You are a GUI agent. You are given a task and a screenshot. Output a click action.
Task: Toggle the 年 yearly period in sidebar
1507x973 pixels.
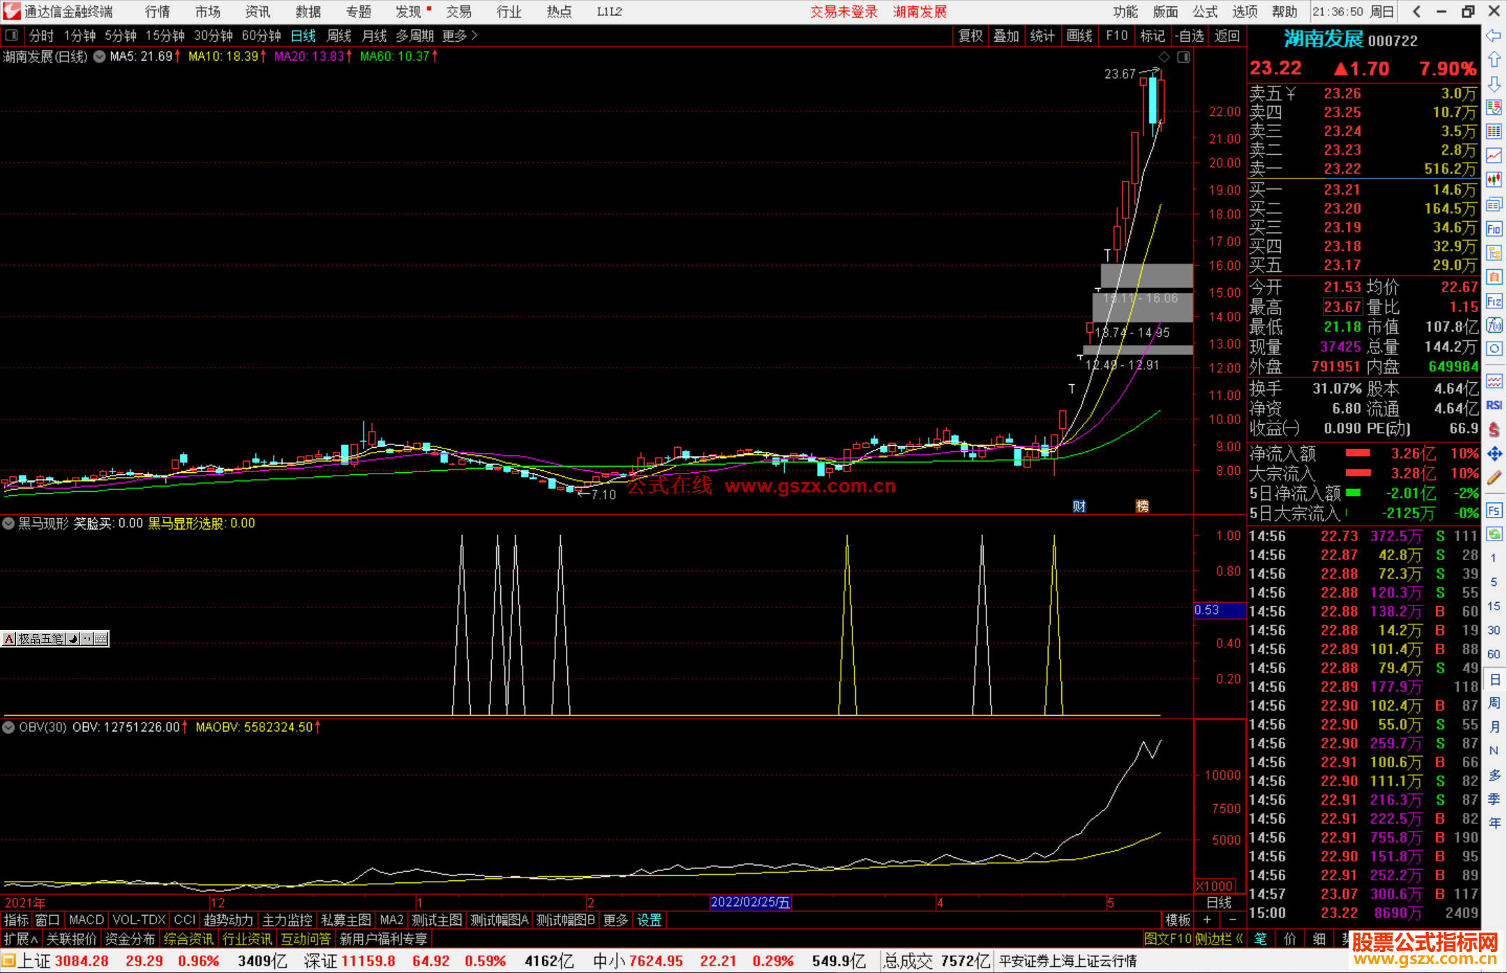[x=1494, y=824]
